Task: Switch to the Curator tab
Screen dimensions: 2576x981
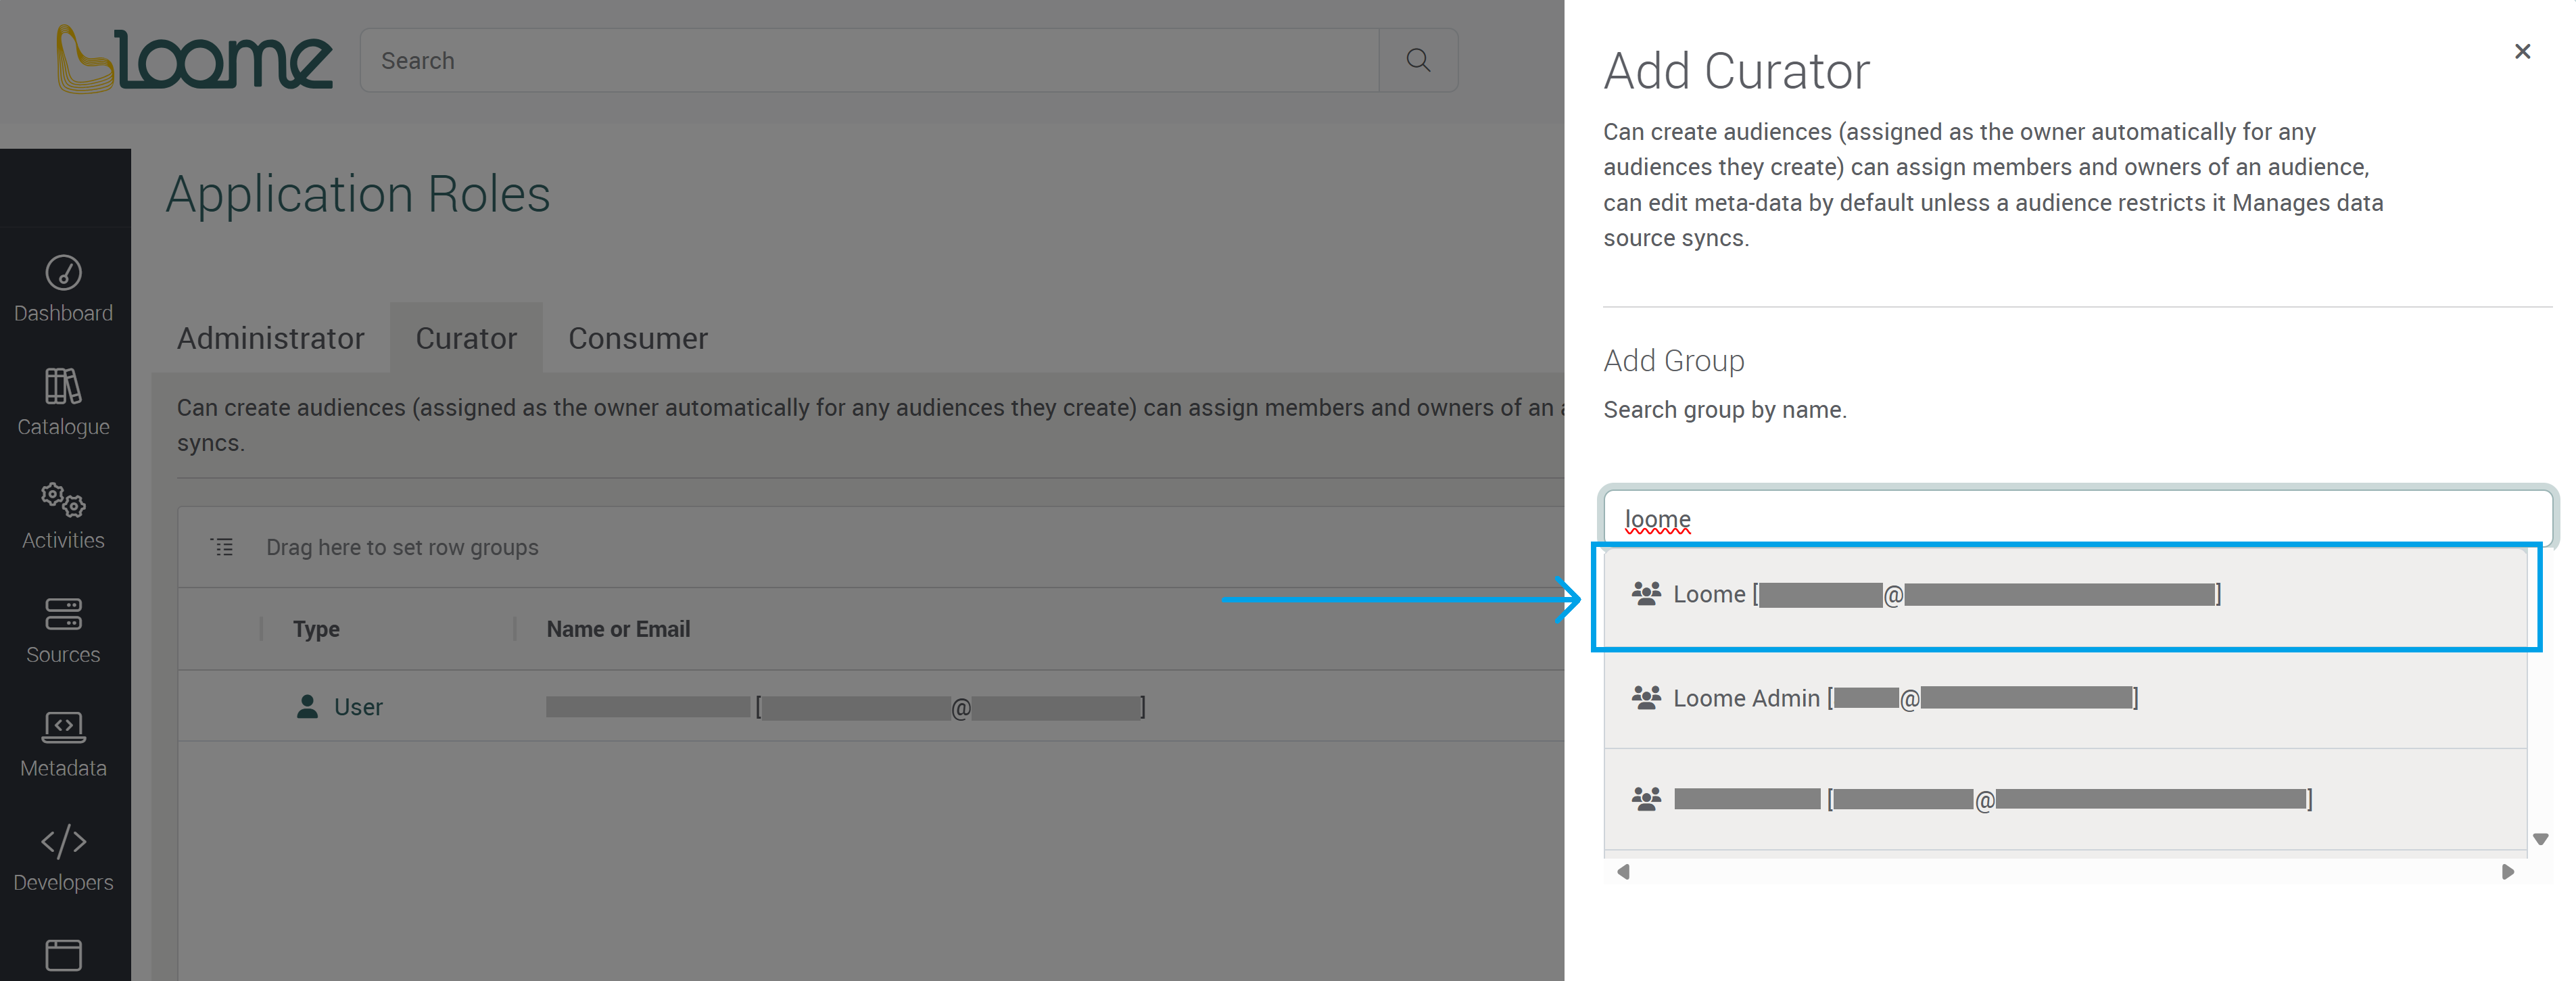Action: (466, 338)
